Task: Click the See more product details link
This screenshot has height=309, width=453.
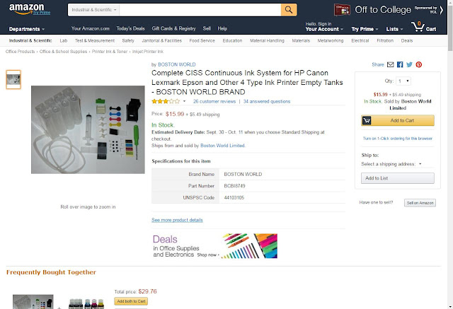Action: 177,220
